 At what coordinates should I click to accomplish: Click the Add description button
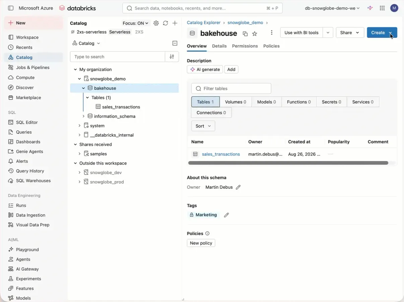point(231,69)
